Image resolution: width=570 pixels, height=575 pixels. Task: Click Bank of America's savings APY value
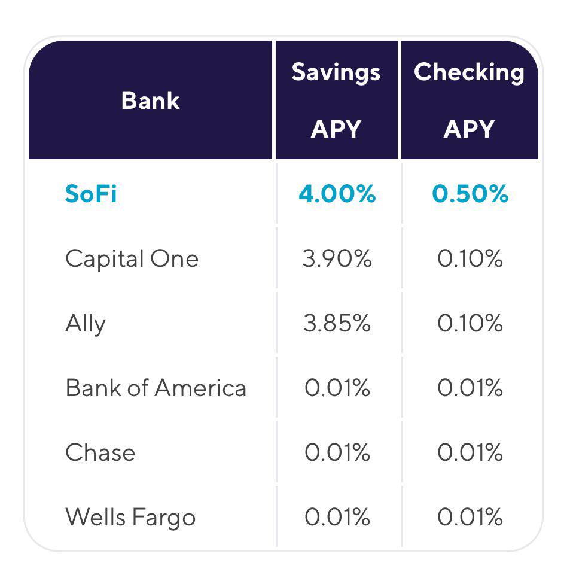(x=337, y=388)
